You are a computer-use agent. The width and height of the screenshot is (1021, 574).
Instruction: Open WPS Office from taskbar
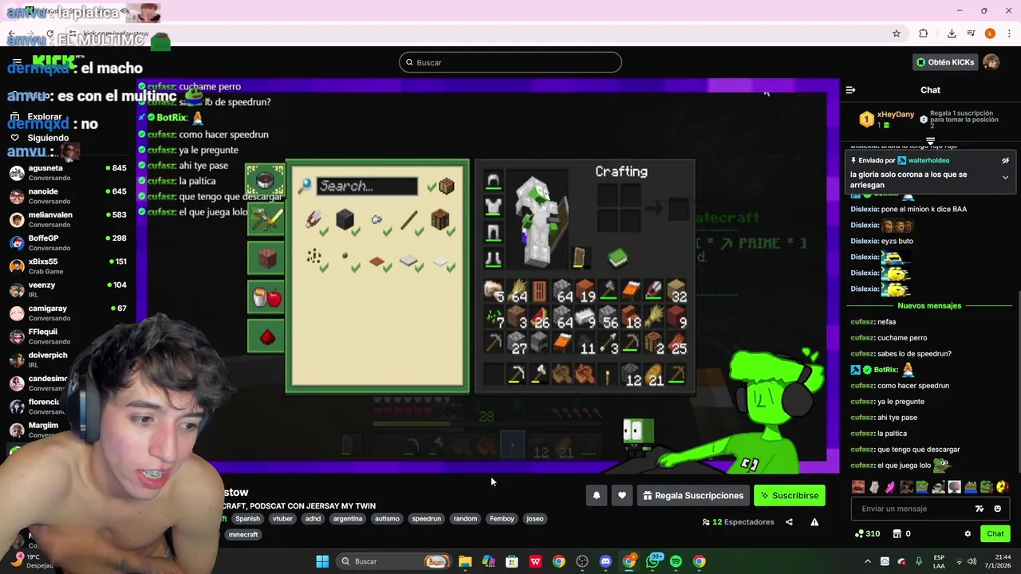pyautogui.click(x=535, y=561)
